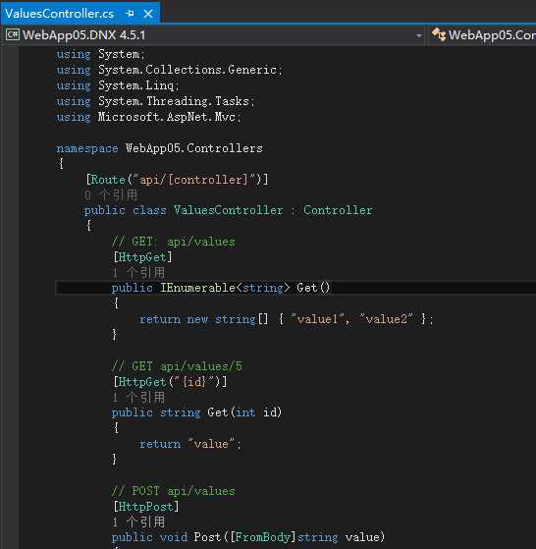Click the "1 个引用" CodeLens above Get(int id)
The image size is (536, 549).
coord(138,397)
